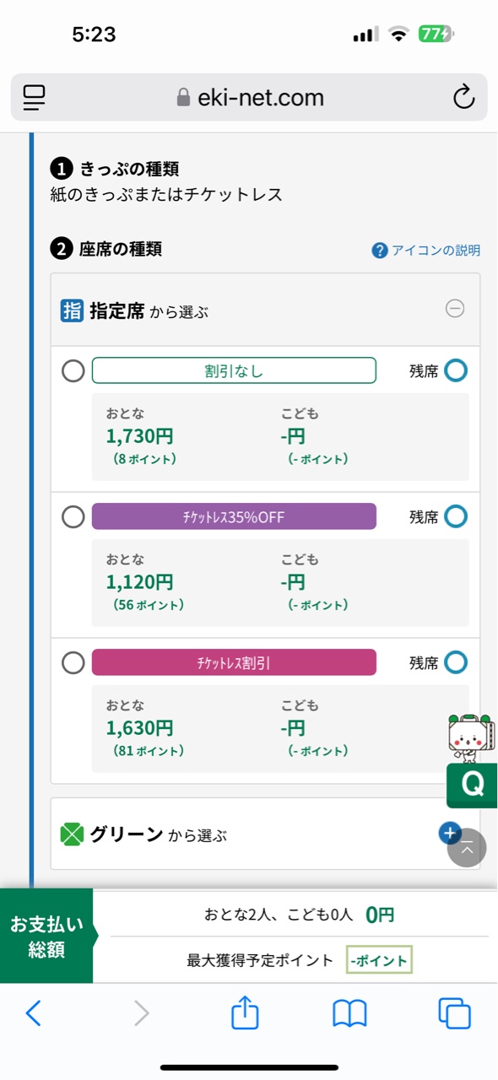
Task: Go back with Safari back arrow
Action: [x=34, y=1013]
